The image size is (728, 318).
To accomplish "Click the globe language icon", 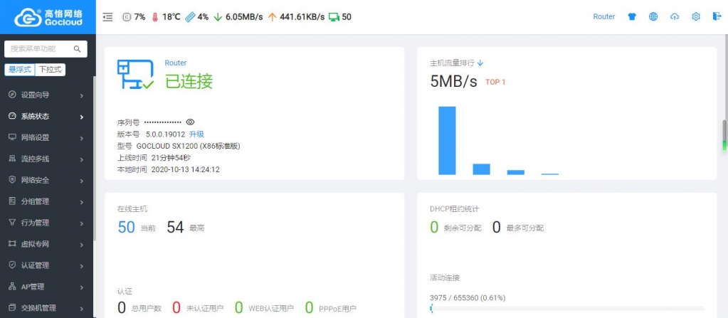I will click(x=653, y=17).
